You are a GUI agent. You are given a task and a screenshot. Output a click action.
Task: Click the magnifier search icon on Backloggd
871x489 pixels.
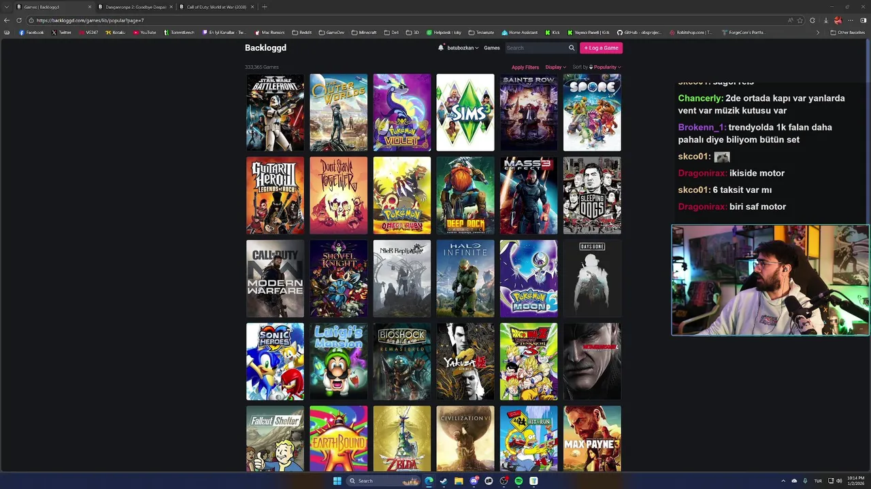click(x=572, y=48)
